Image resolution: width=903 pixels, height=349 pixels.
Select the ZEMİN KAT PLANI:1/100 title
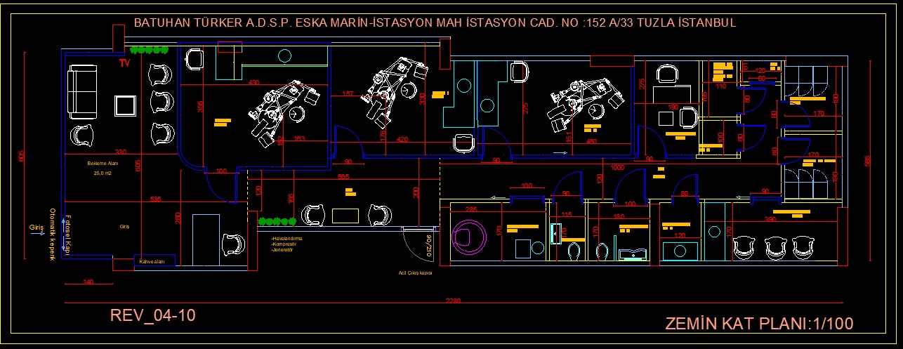point(758,324)
